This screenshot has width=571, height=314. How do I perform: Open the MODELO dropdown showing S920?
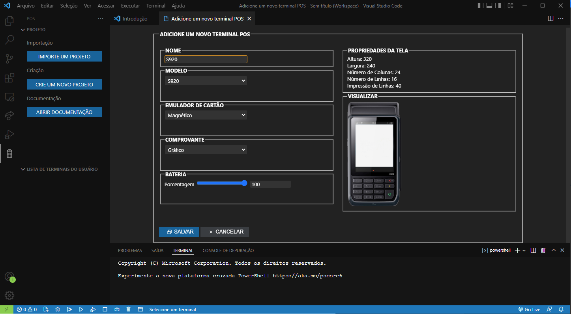tap(206, 80)
